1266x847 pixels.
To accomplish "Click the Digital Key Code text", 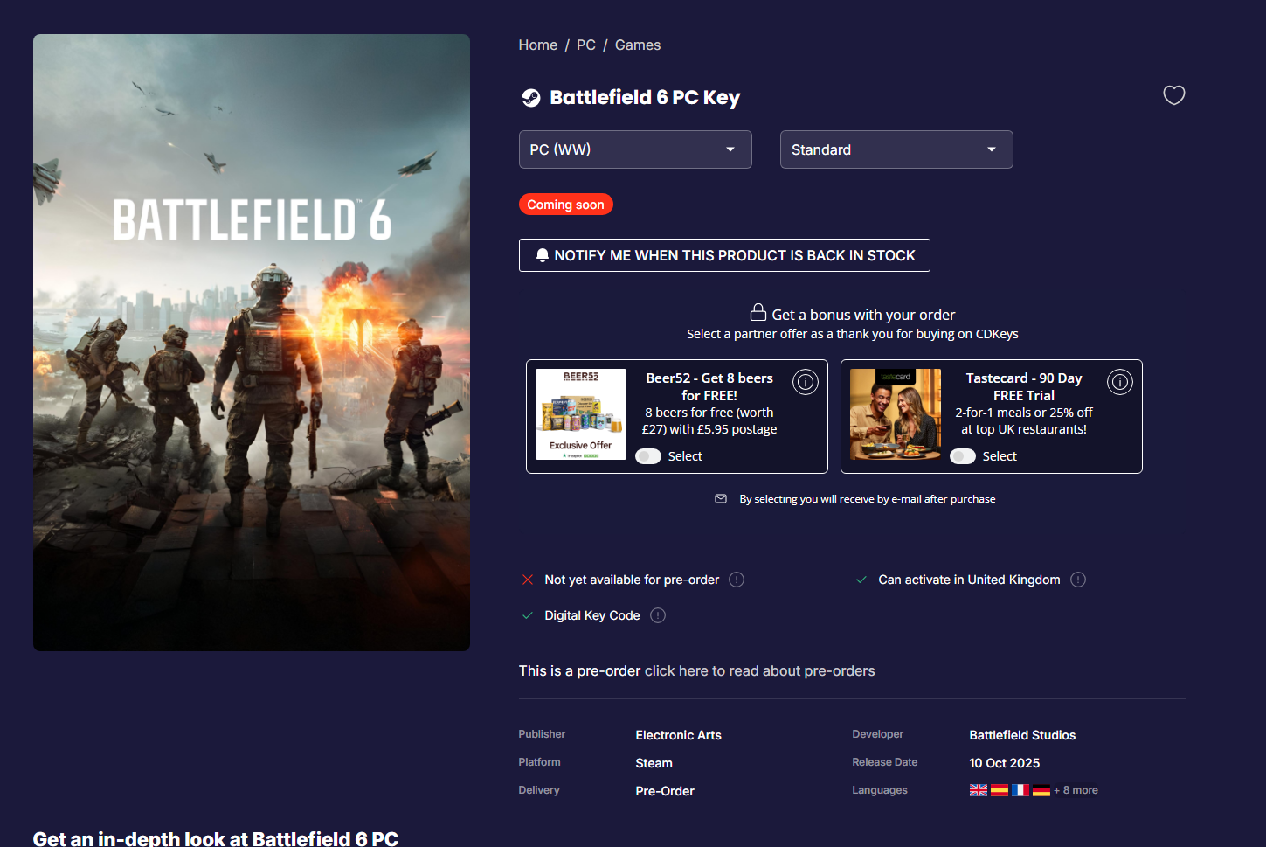I will pyautogui.click(x=592, y=615).
